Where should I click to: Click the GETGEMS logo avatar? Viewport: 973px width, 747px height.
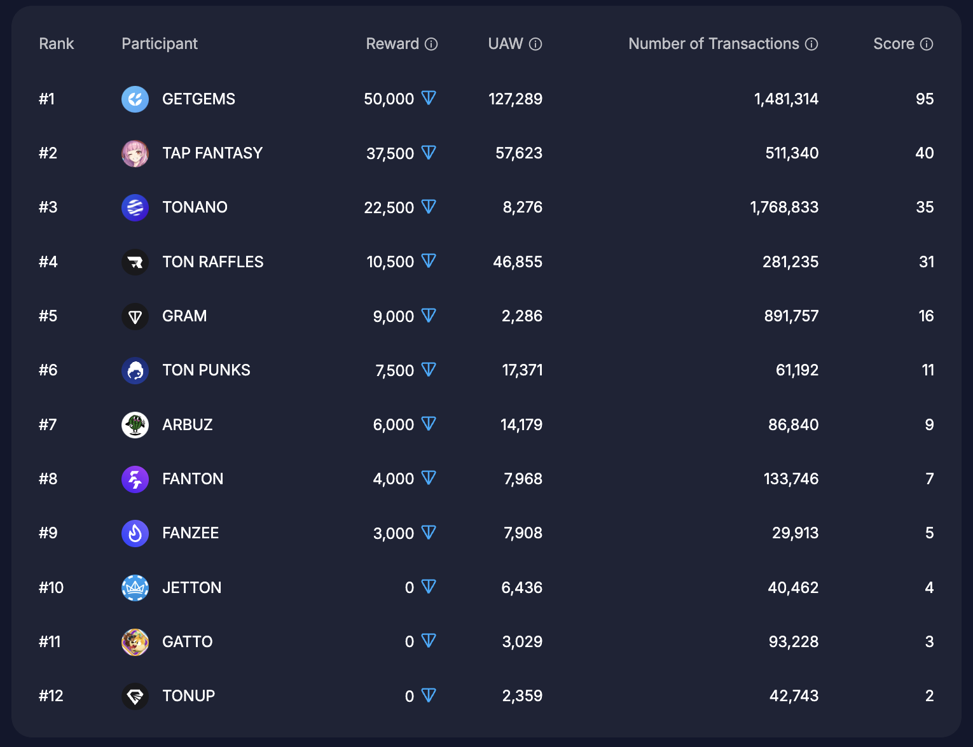(135, 99)
